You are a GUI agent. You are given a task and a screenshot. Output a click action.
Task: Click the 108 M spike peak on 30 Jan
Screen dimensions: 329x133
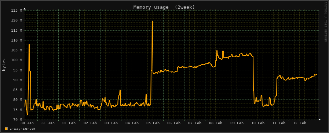click(29, 44)
